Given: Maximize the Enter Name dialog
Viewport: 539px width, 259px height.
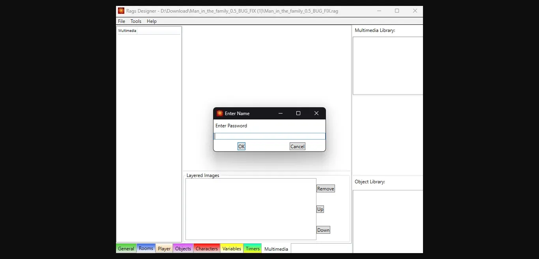Looking at the screenshot, I should 298,114.
